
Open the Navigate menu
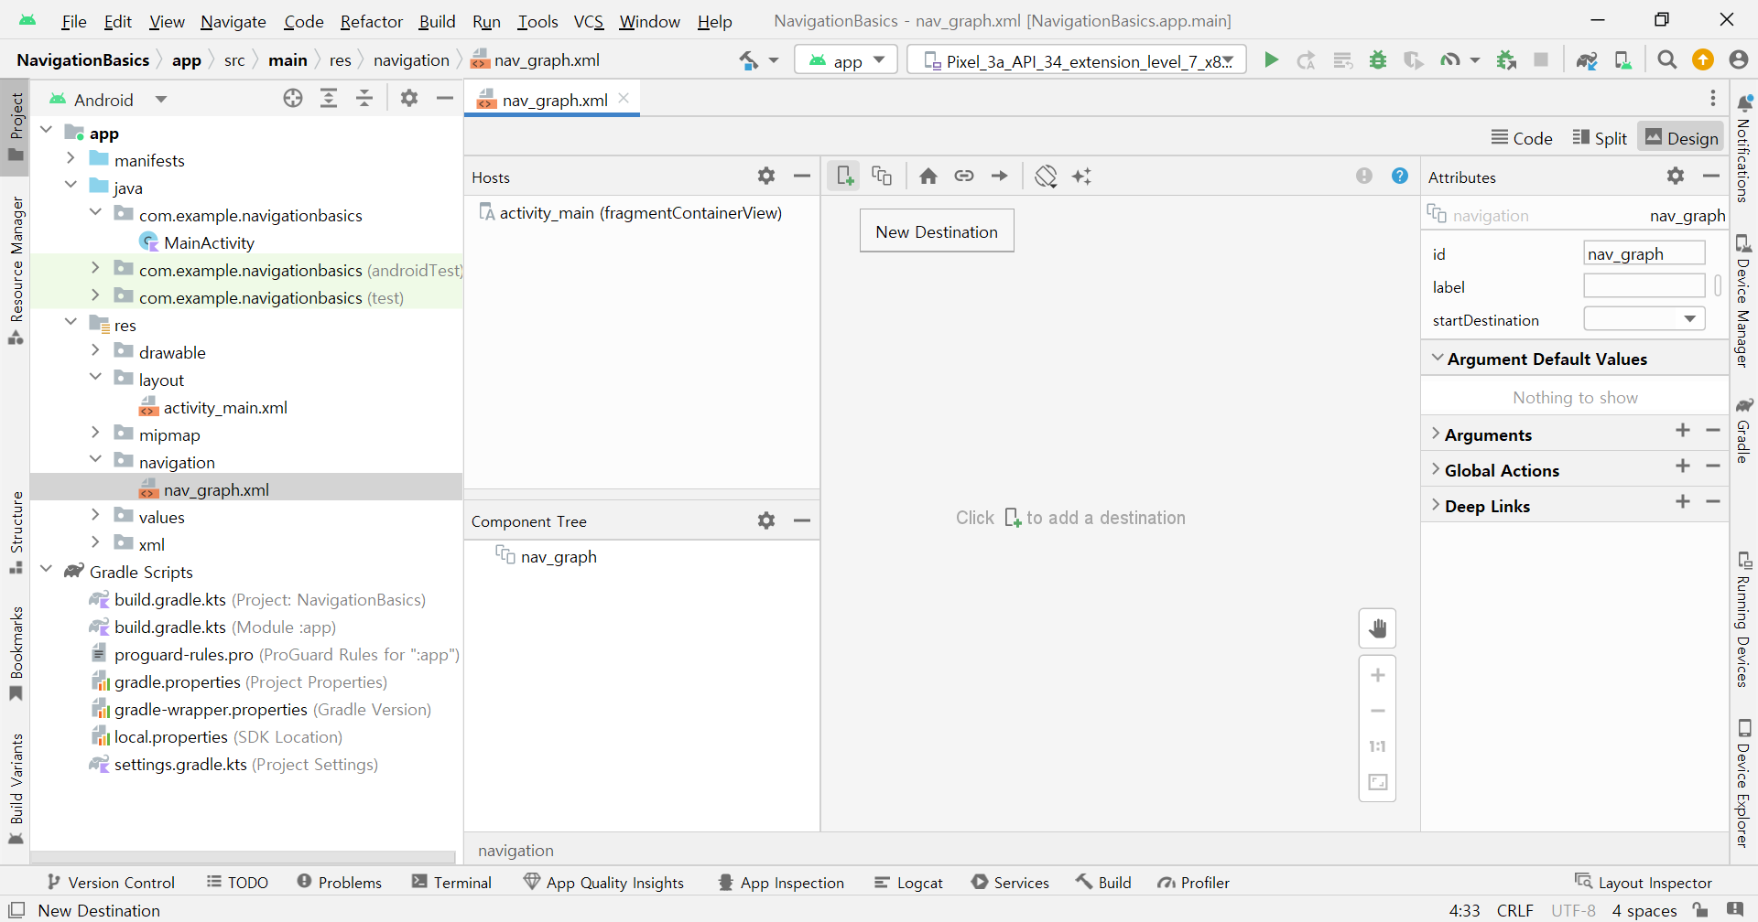pyautogui.click(x=233, y=21)
